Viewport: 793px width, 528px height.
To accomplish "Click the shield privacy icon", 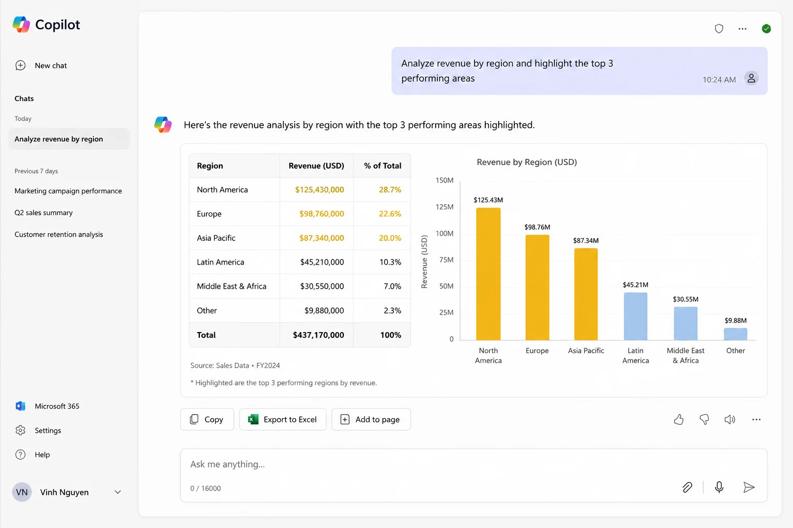I will coord(719,29).
